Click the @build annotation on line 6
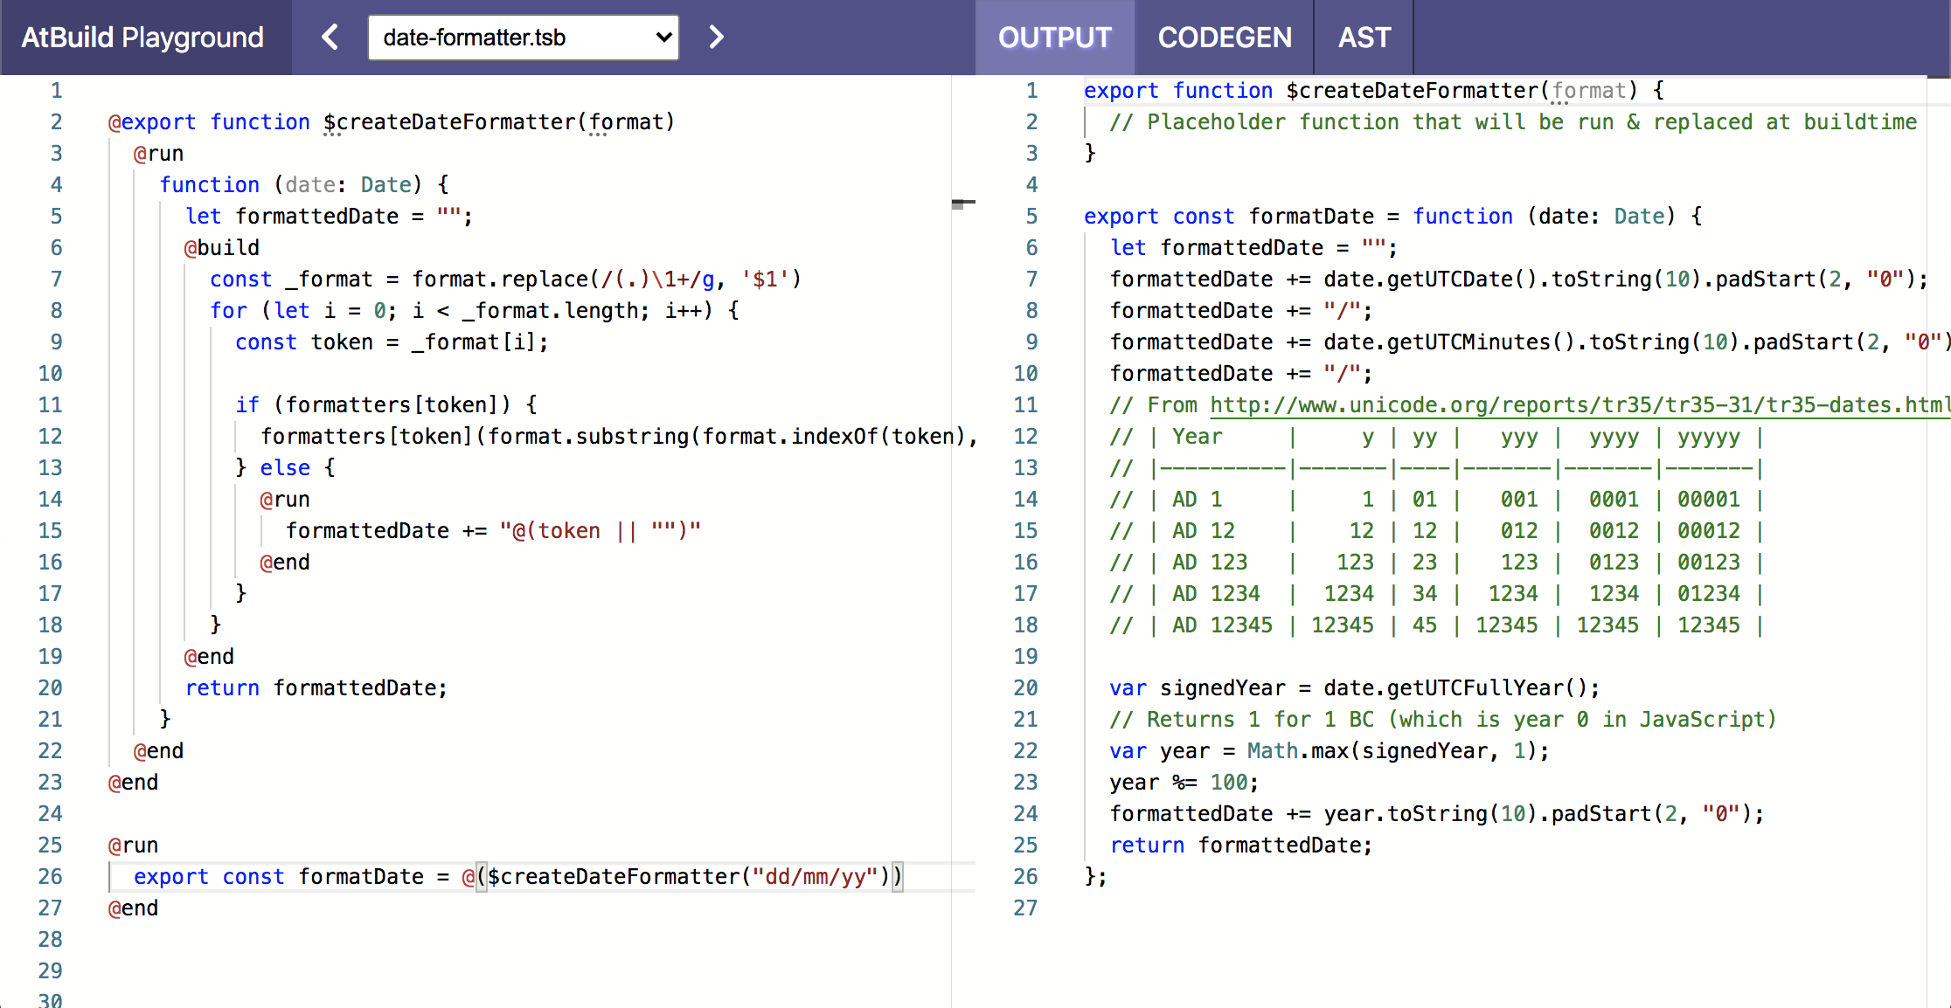 click(x=221, y=247)
